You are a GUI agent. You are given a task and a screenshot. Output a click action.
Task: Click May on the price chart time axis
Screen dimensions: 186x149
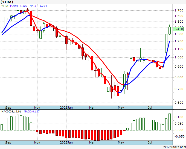point(121,108)
